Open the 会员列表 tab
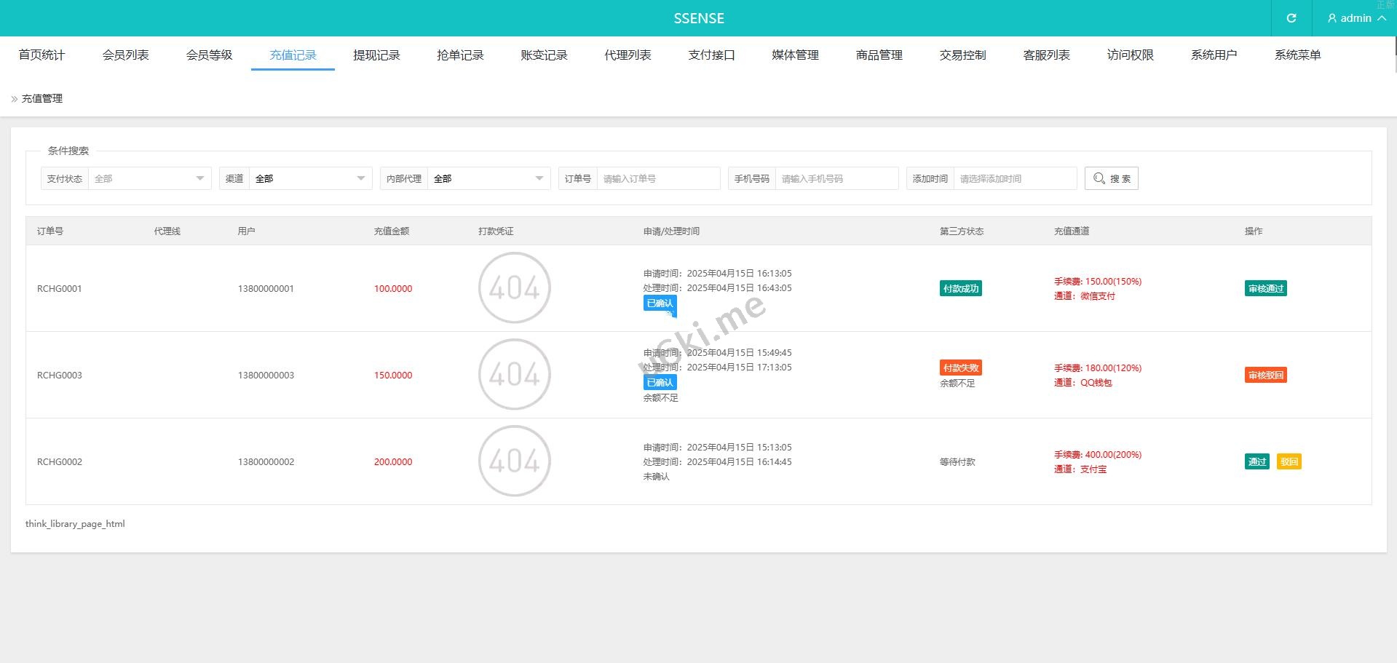The width and height of the screenshot is (1397, 663). [125, 55]
